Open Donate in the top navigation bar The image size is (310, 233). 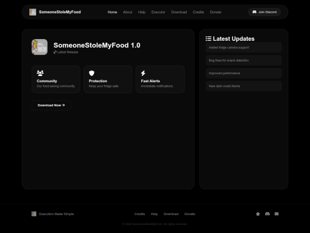click(215, 12)
